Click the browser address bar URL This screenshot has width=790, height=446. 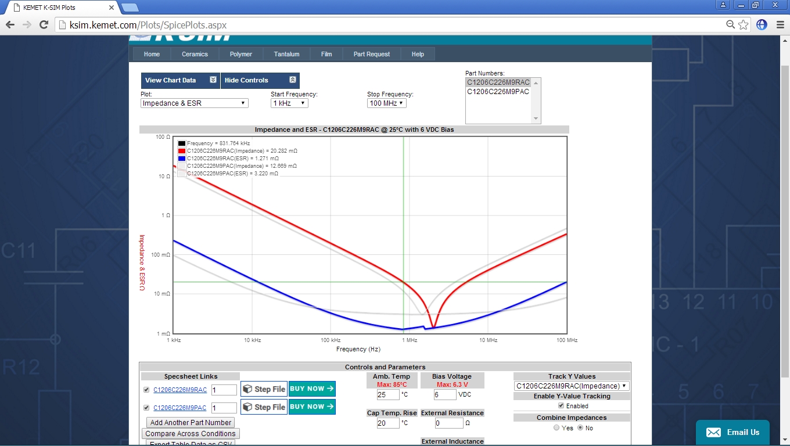148,25
